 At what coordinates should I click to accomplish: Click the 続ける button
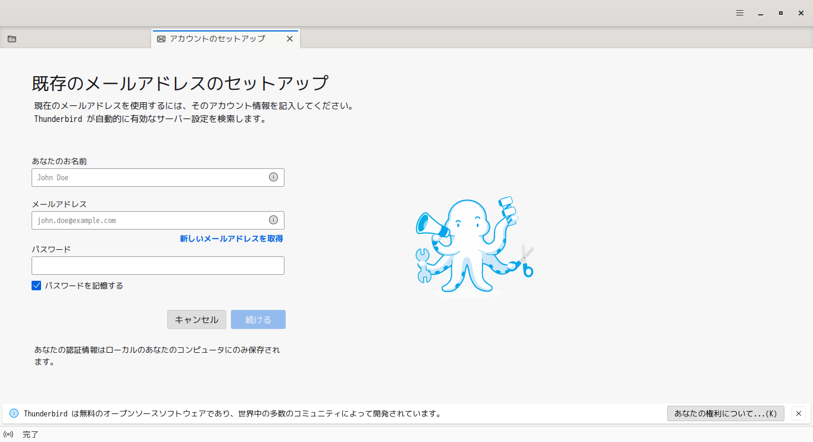click(x=258, y=319)
